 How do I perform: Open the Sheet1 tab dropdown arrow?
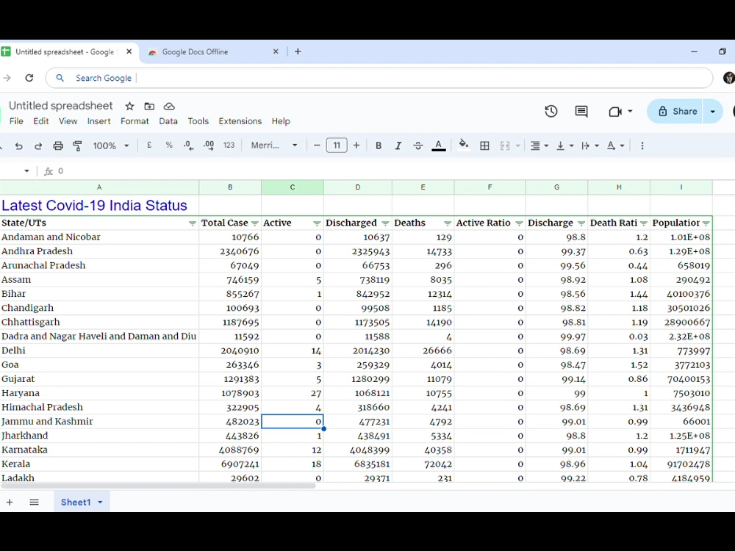pos(100,503)
